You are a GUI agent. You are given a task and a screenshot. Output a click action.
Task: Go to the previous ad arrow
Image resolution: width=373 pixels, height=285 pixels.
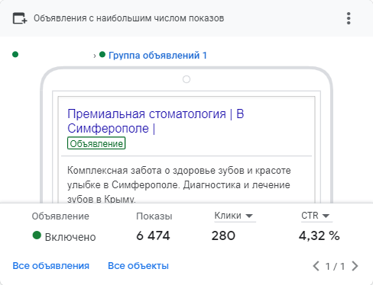click(x=316, y=266)
